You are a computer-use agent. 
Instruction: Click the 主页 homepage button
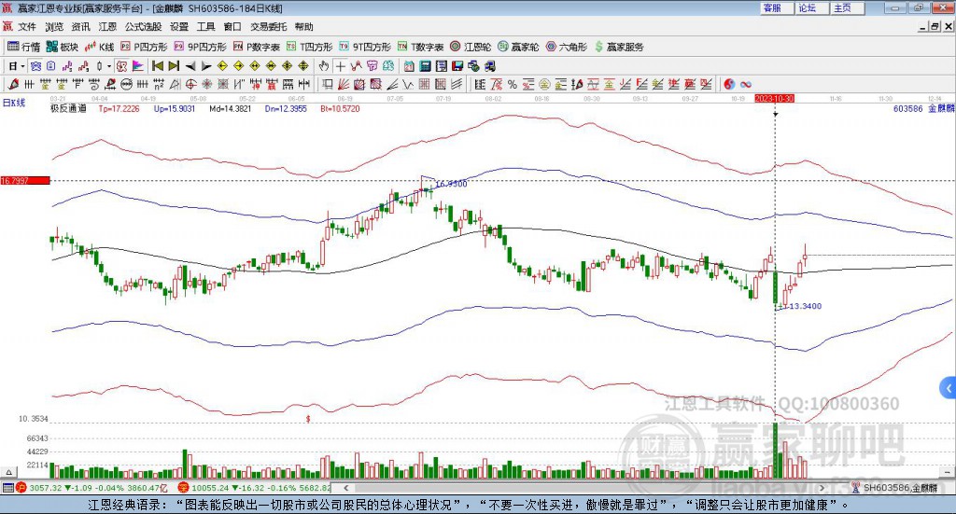847,7
